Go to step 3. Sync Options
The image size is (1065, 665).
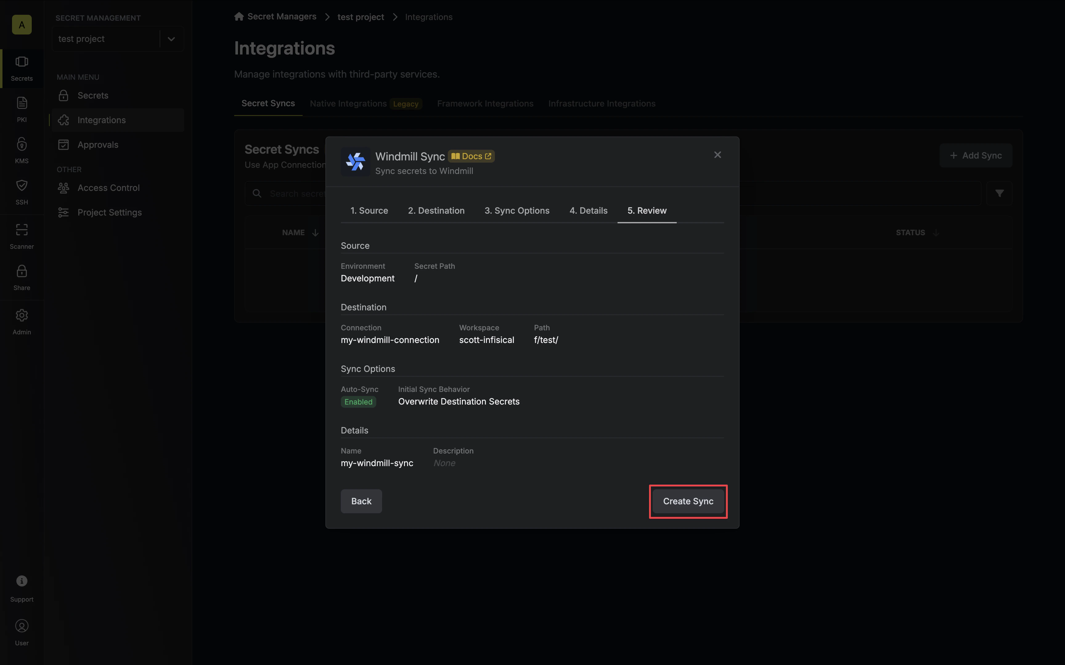pos(517,211)
